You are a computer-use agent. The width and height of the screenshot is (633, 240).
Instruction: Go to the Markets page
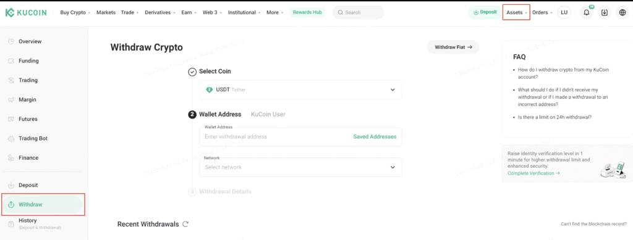[x=106, y=12]
